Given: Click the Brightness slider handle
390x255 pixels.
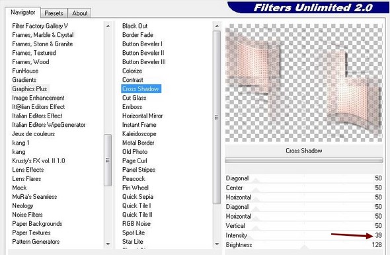Looking at the screenshot, I should [x=304, y=247].
